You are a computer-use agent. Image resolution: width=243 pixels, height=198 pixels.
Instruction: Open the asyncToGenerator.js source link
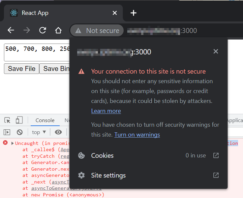click(x=66, y=188)
